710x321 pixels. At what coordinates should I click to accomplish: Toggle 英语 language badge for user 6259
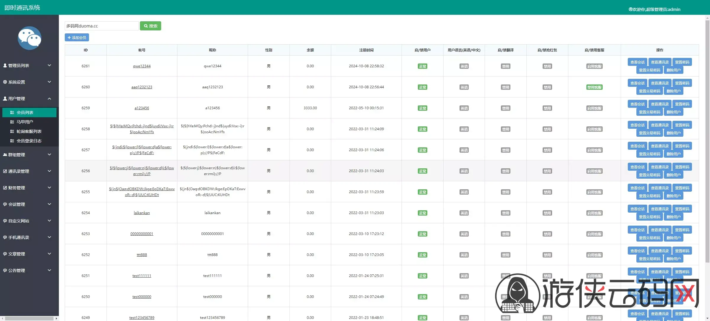click(x=464, y=108)
